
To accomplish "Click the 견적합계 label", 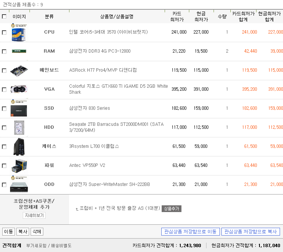I will click(x=12, y=246).
